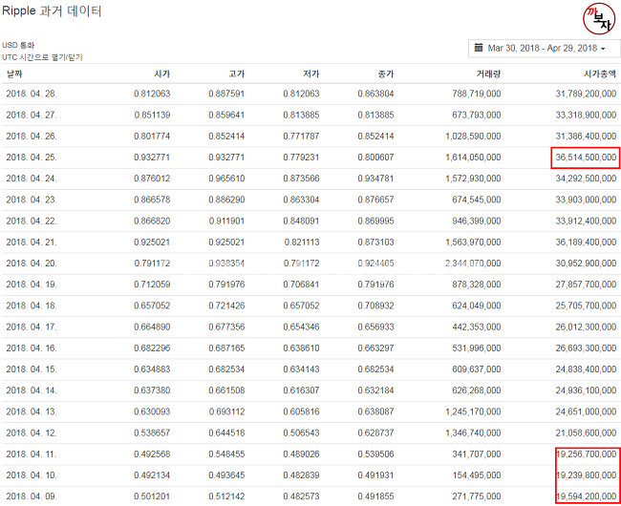Image resolution: width=621 pixels, height=506 pixels.
Task: Click the 종가 column header
Action: pyautogui.click(x=386, y=74)
